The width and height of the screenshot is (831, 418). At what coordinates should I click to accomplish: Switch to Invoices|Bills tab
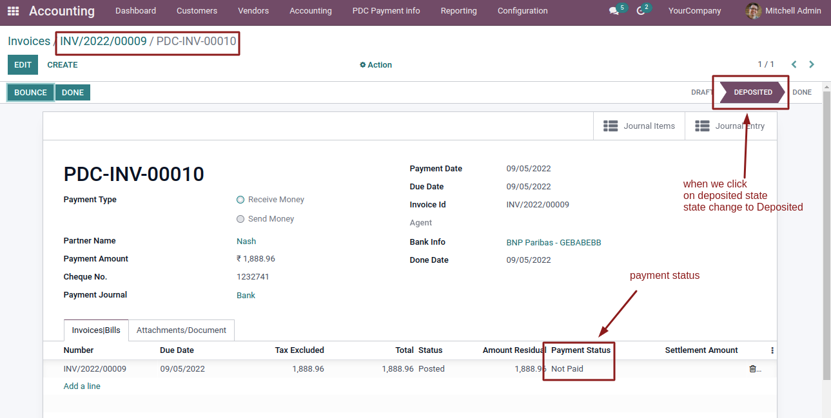[x=96, y=330]
